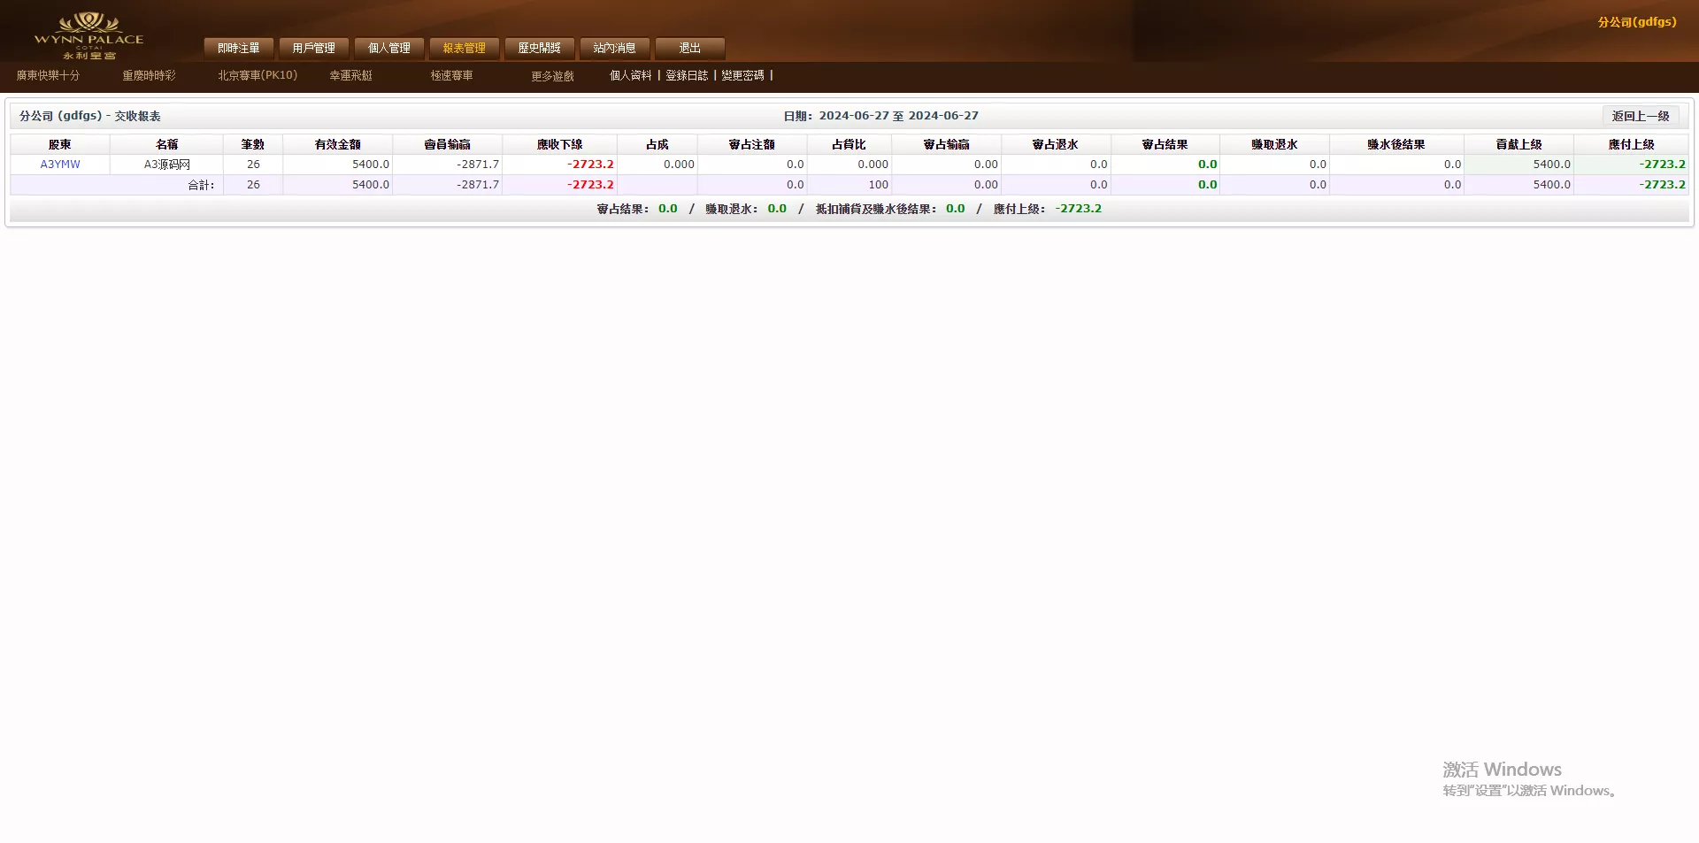Open the 歷史開獎 section
1699x843 pixels.
[539, 48]
